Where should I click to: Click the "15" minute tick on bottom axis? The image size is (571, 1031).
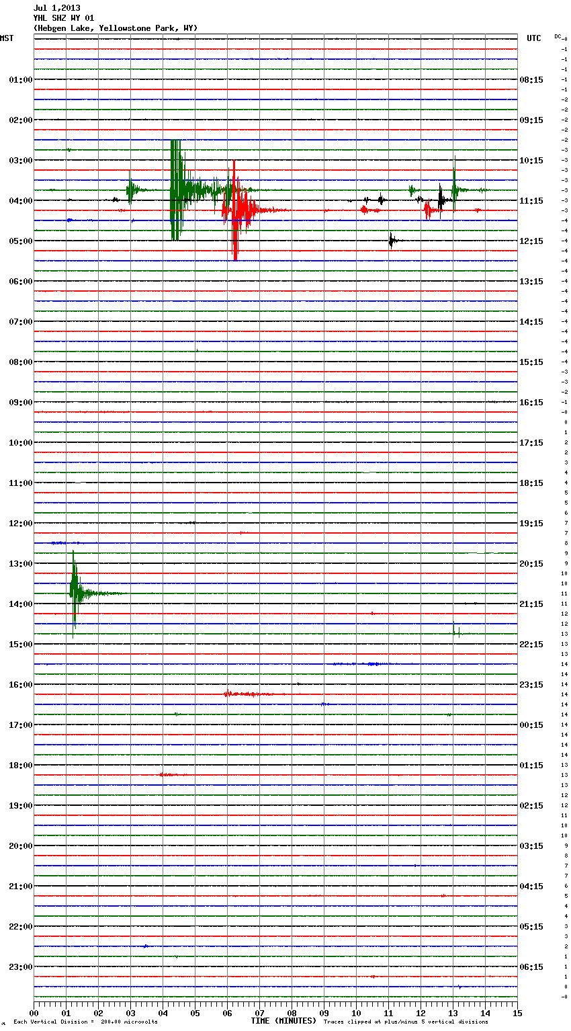click(x=517, y=1013)
